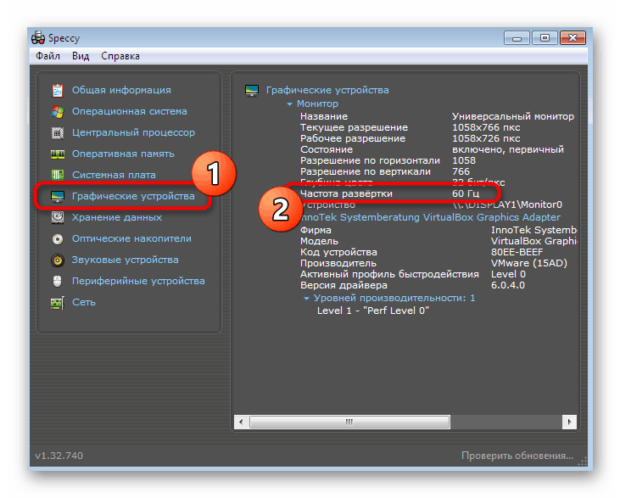This screenshot has width=620, height=498.
Task: Click the Speccy app icon in title bar
Action: click(38, 38)
